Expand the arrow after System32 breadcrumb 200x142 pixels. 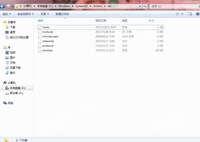point(90,6)
